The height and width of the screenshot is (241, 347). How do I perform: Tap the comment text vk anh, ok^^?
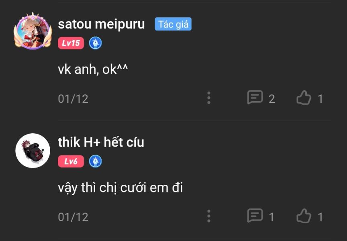[93, 69]
